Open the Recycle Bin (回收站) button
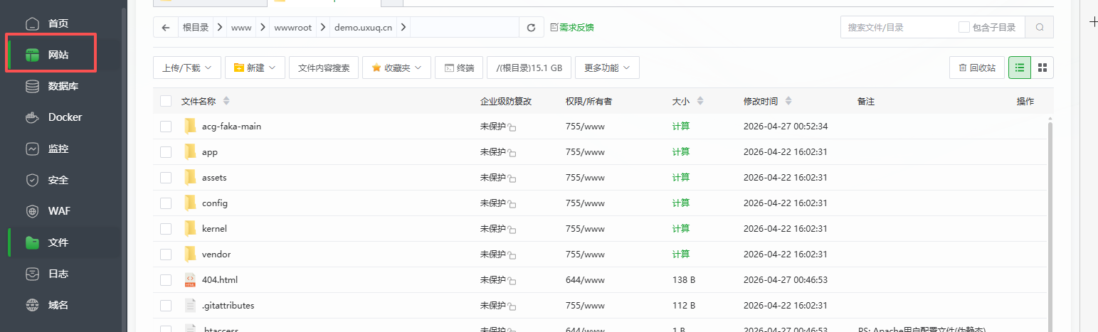Image resolution: width=1098 pixels, height=332 pixels. click(976, 68)
